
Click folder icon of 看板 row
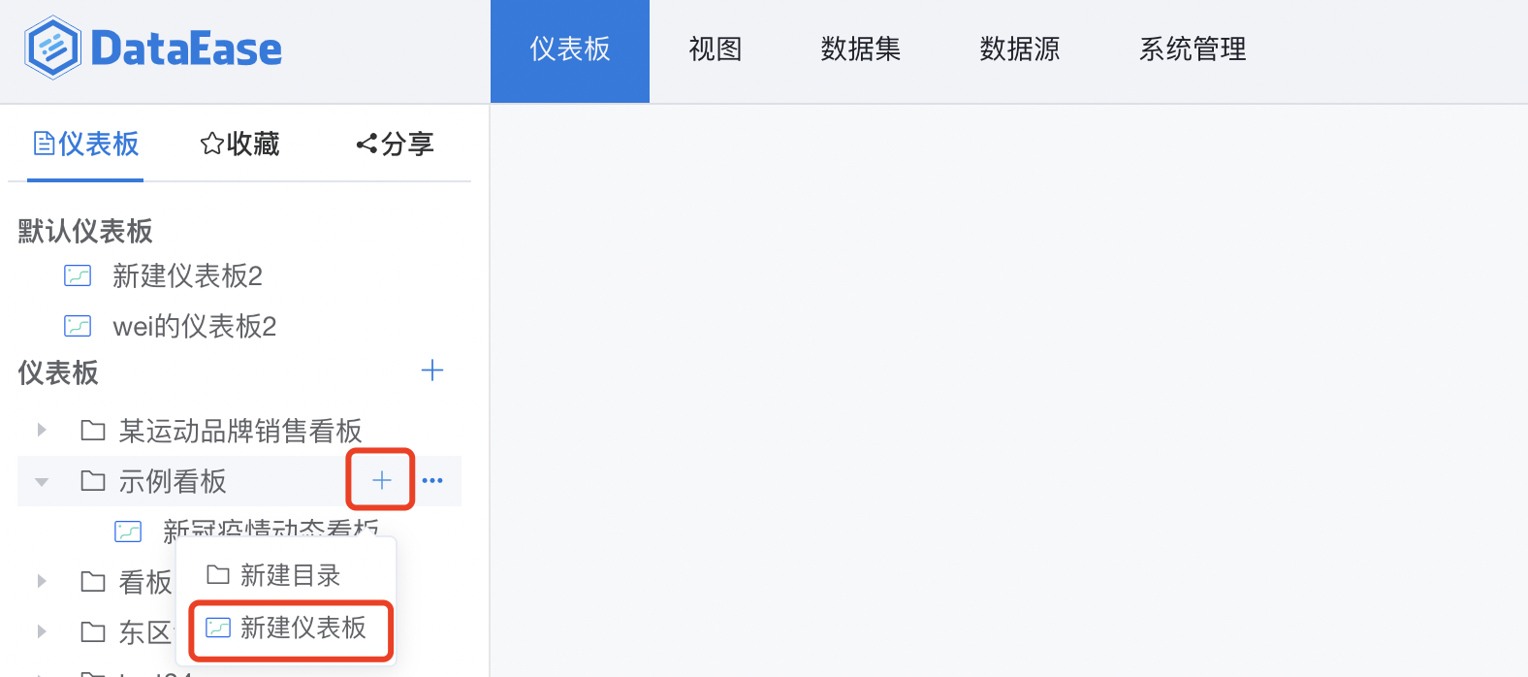point(93,581)
